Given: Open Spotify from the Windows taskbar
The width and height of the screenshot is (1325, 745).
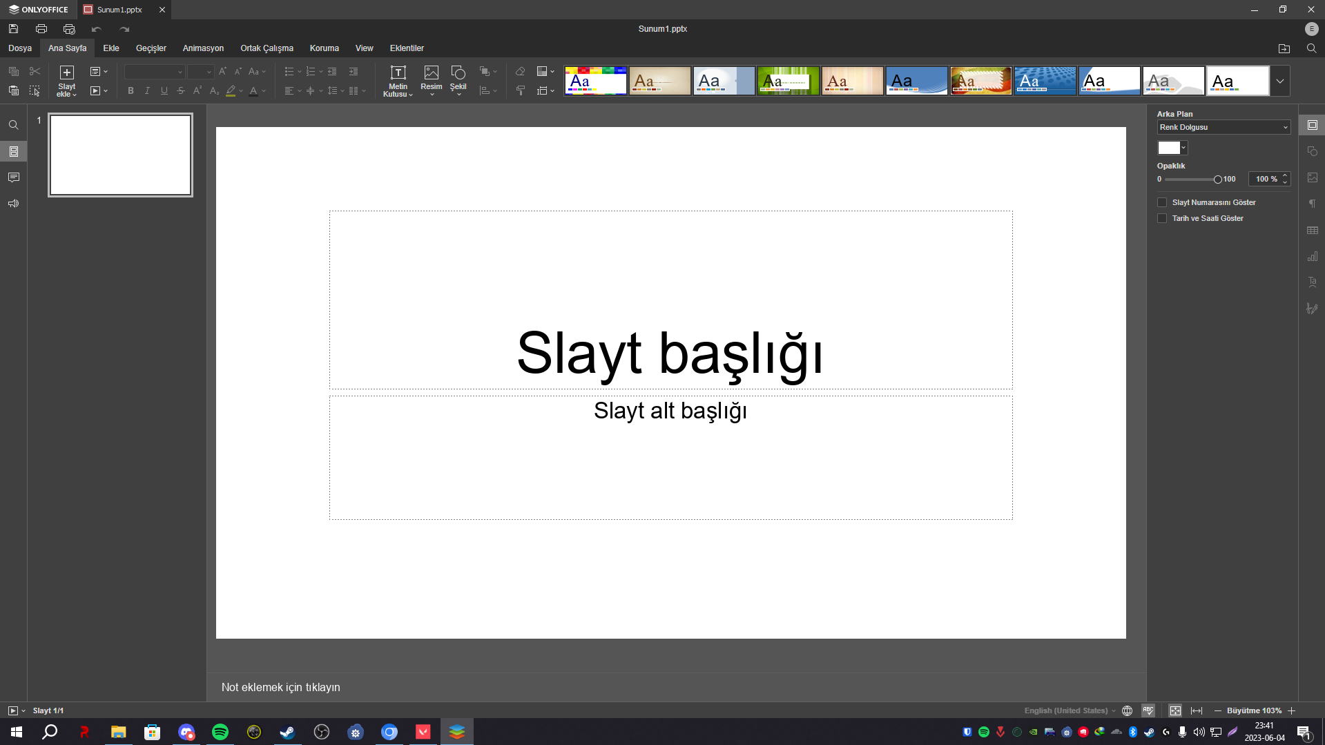Looking at the screenshot, I should point(220,732).
